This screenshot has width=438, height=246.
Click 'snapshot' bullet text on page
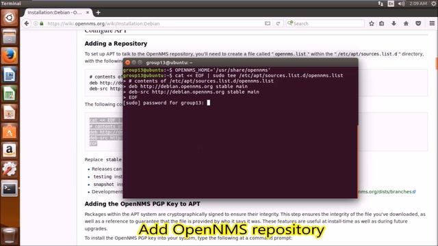(103, 184)
